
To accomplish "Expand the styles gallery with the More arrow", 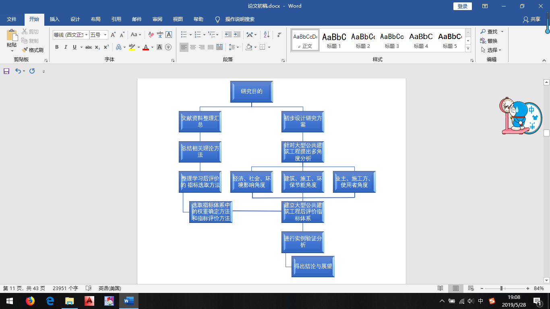I will pyautogui.click(x=468, y=49).
